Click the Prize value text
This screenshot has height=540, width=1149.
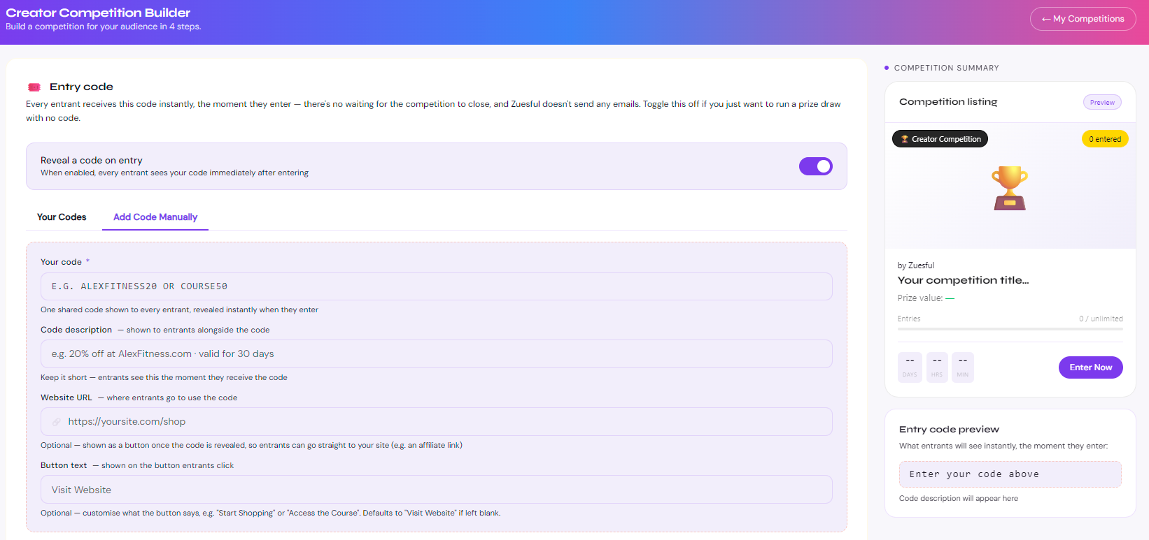925,298
